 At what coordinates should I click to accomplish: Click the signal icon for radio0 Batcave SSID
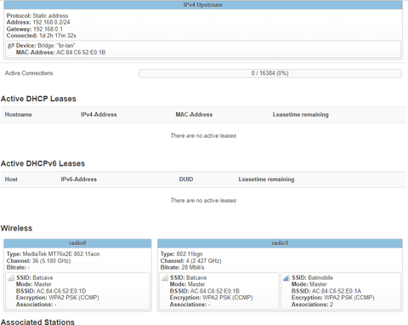11,278
